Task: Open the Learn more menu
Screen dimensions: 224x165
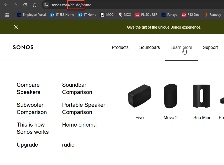Action: [181, 48]
